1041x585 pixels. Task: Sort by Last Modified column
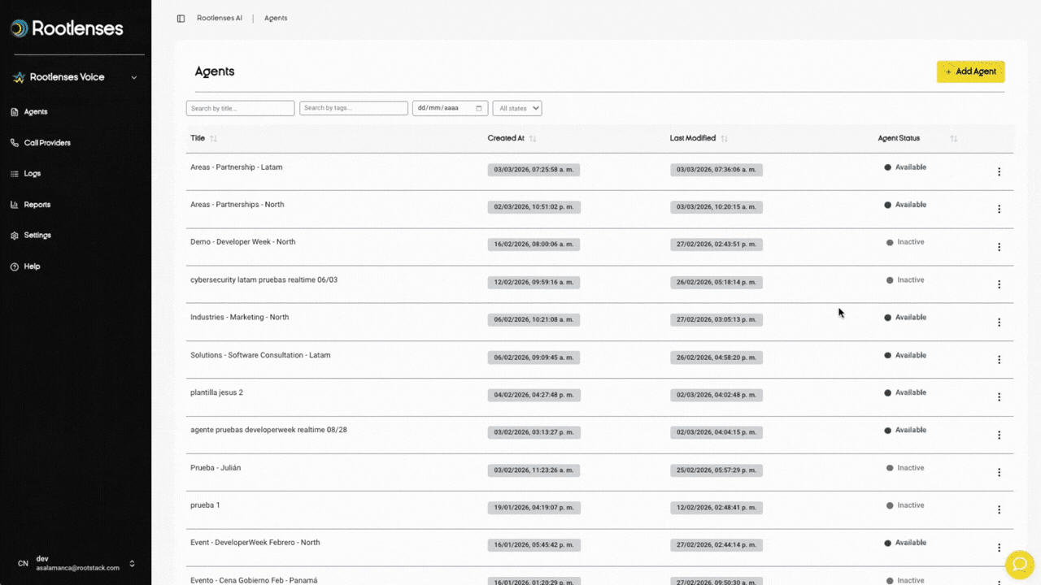pyautogui.click(x=724, y=139)
